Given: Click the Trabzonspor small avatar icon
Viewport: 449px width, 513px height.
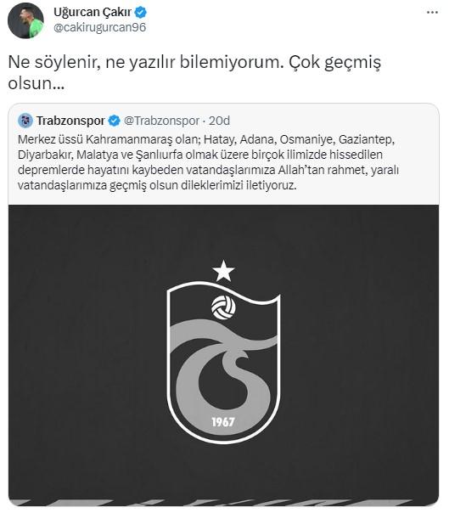Looking at the screenshot, I should [25, 121].
